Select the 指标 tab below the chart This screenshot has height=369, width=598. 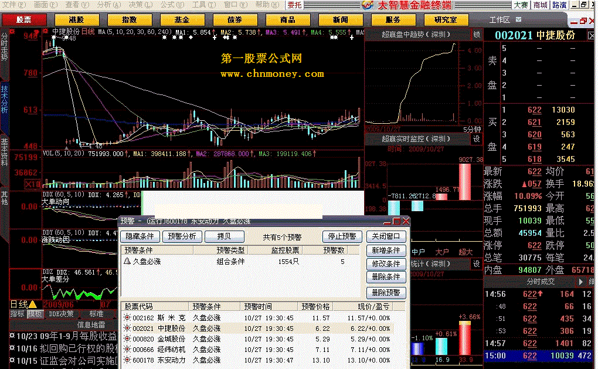tap(18, 314)
